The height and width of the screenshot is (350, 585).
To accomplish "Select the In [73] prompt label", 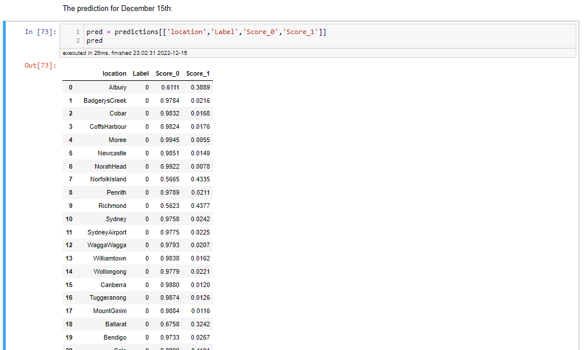I will click(x=40, y=32).
